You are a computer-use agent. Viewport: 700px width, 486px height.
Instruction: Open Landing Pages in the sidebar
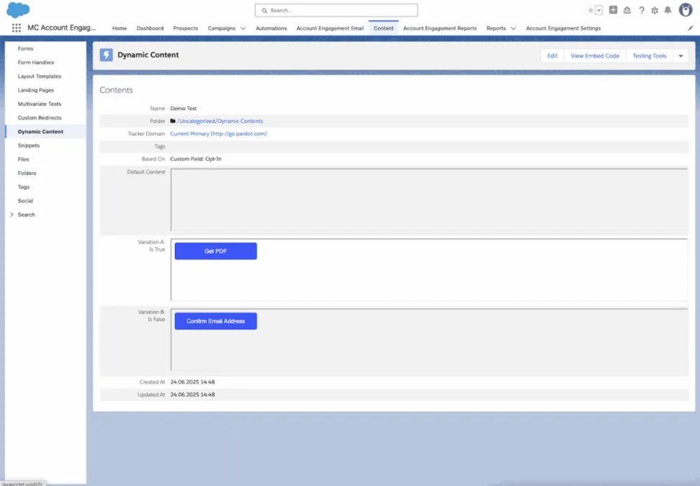tap(36, 90)
